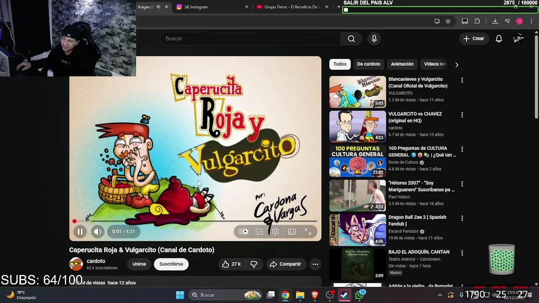
Task: Open VULGARCITO vs CHAVEZ thumbnail
Action: (358, 126)
